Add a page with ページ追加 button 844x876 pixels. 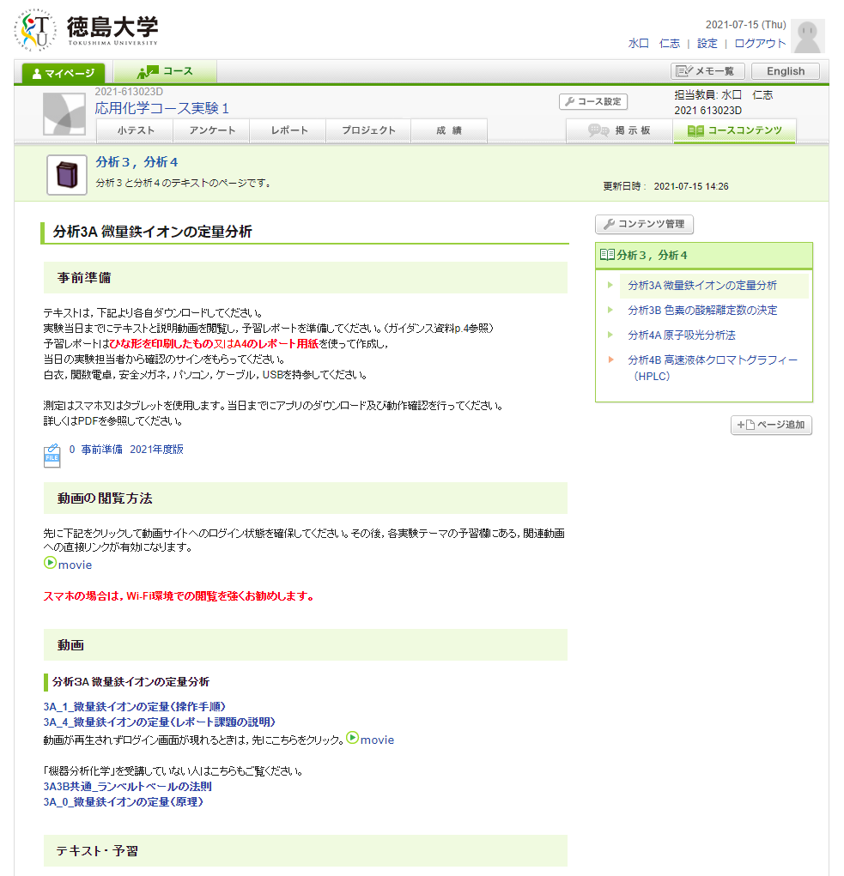coord(771,425)
